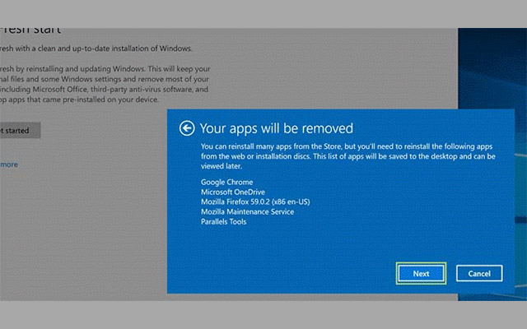Screen dimensions: 527x329
Task: Click the Cancel button
Action: coord(479,274)
